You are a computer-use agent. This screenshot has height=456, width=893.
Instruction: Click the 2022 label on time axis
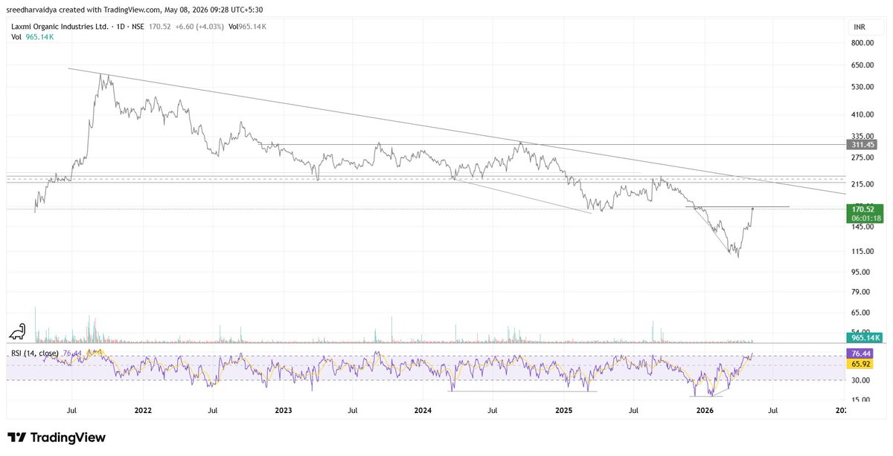click(x=143, y=410)
